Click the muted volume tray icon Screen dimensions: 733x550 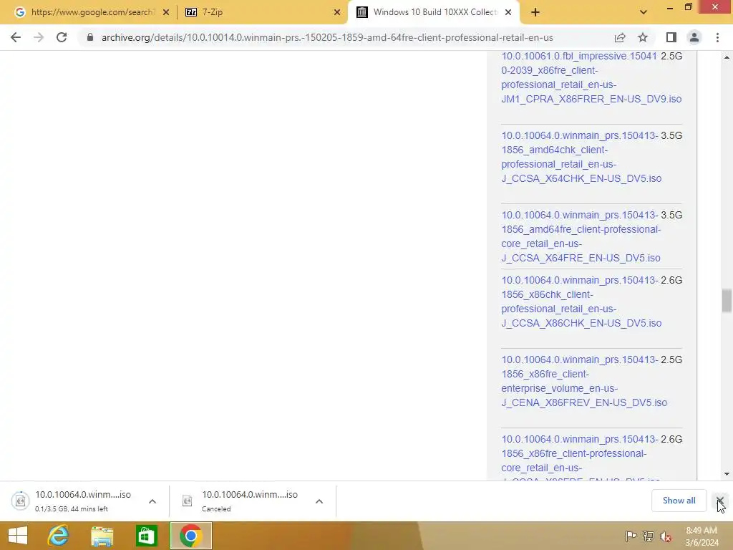click(x=666, y=536)
